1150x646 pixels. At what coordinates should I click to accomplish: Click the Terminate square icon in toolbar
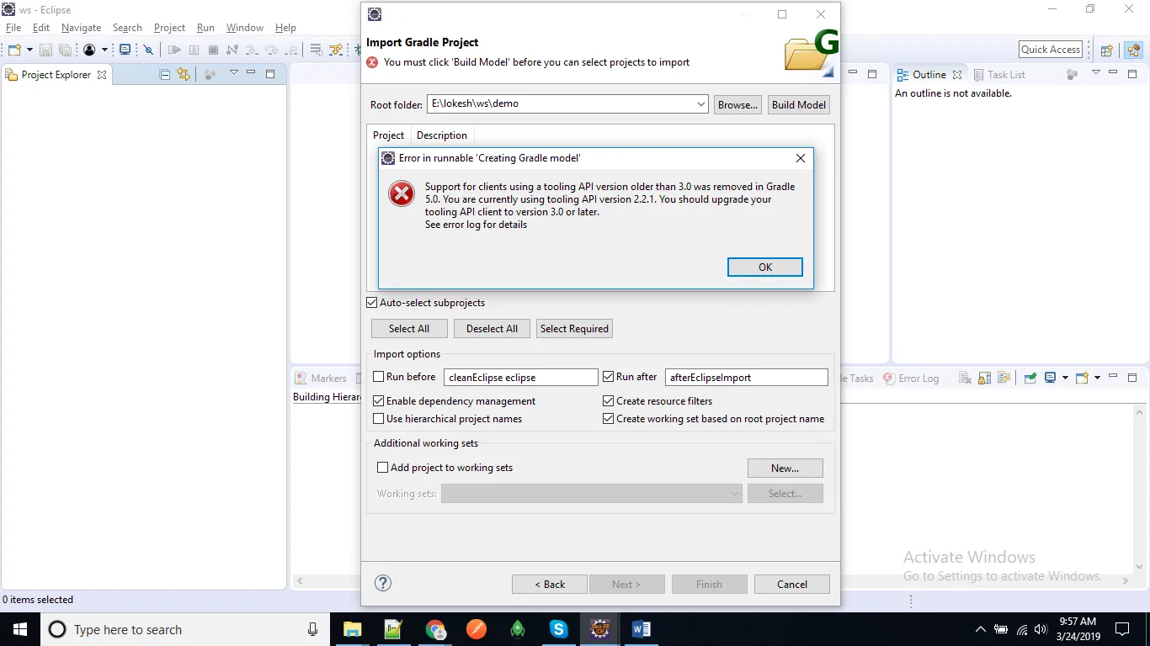click(x=213, y=50)
